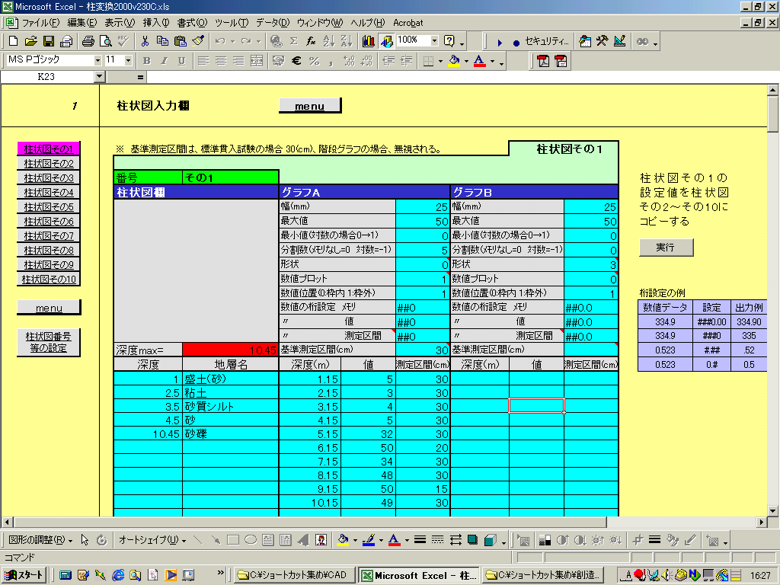Viewport: 780px width, 585px height.
Task: Click the Start button on taskbar
Action: tap(24, 575)
